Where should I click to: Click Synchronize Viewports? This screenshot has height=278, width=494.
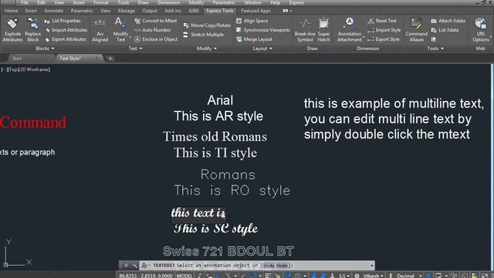point(262,30)
